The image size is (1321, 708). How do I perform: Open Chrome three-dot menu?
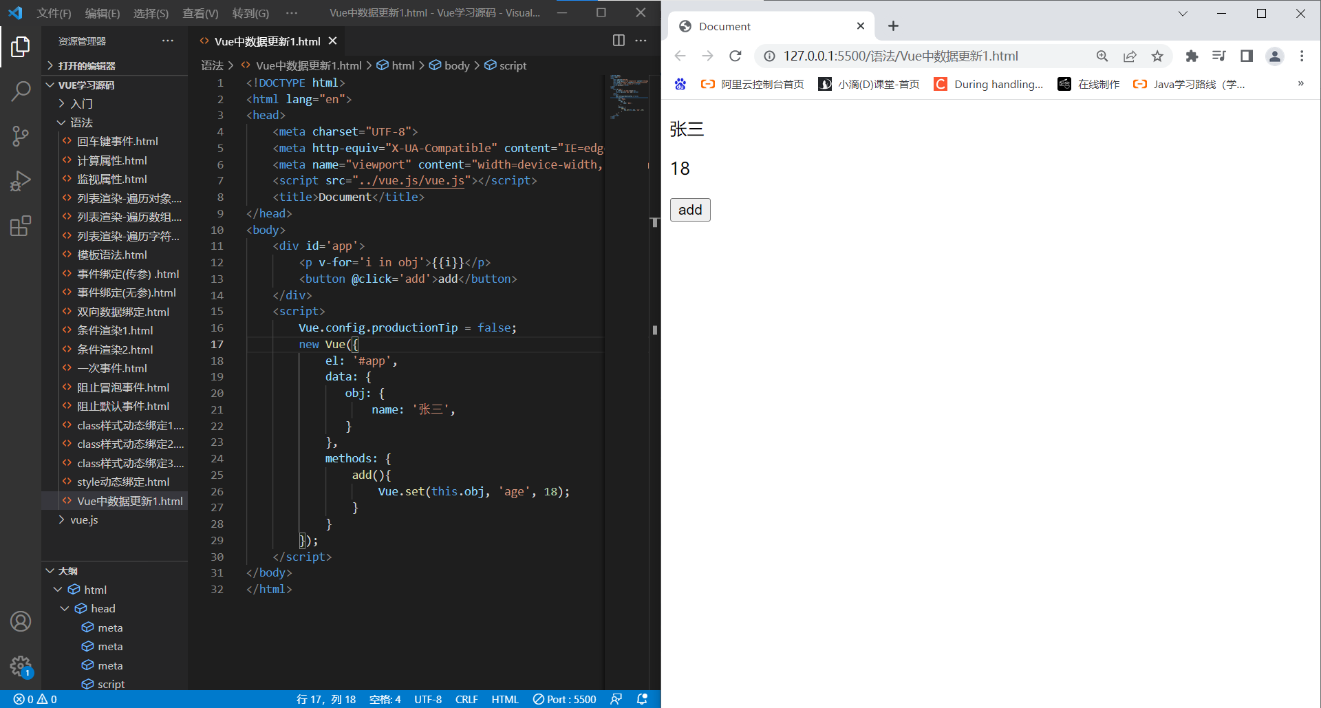pos(1302,56)
